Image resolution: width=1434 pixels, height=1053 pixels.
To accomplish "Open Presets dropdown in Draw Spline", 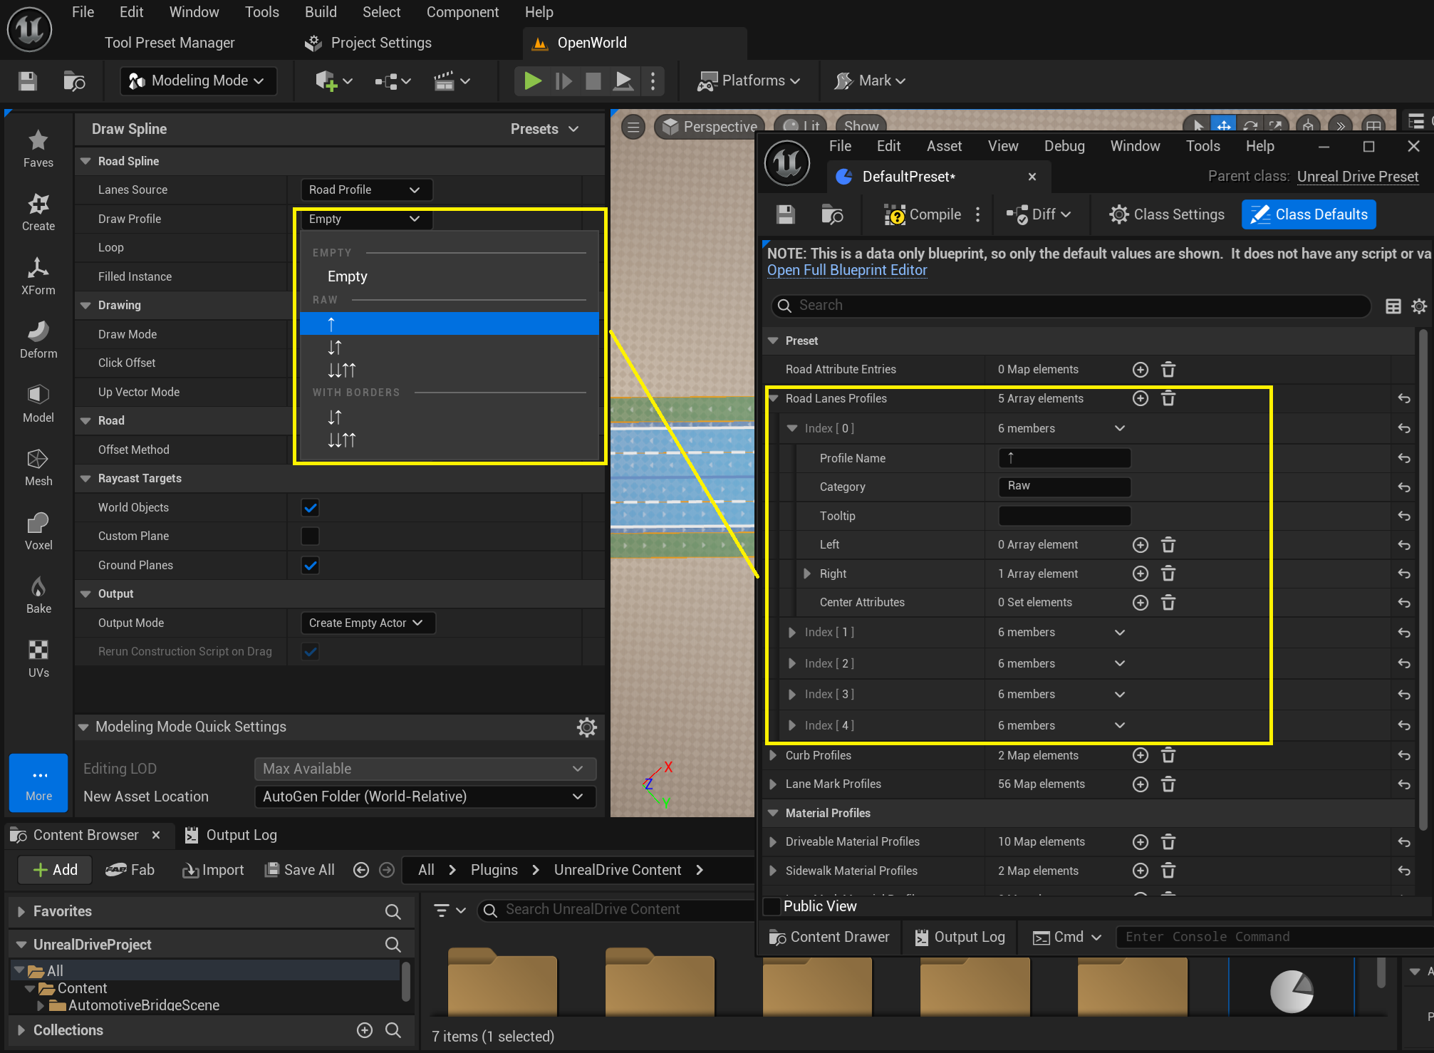I will (x=544, y=129).
